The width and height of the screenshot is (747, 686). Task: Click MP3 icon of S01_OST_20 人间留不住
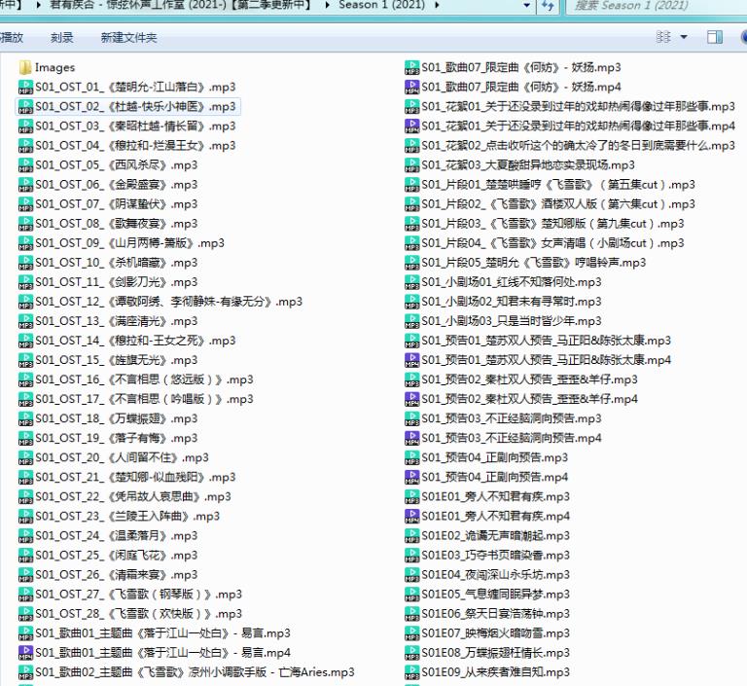coord(25,457)
